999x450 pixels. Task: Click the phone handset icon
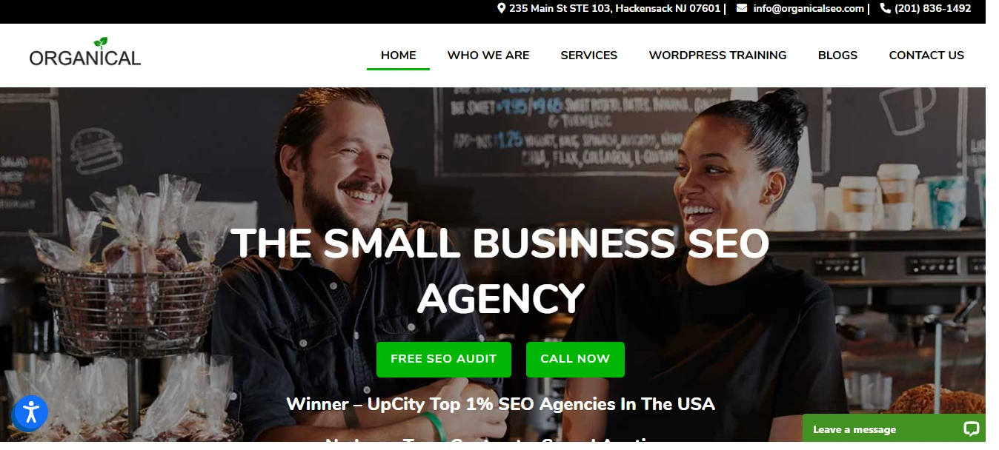885,8
